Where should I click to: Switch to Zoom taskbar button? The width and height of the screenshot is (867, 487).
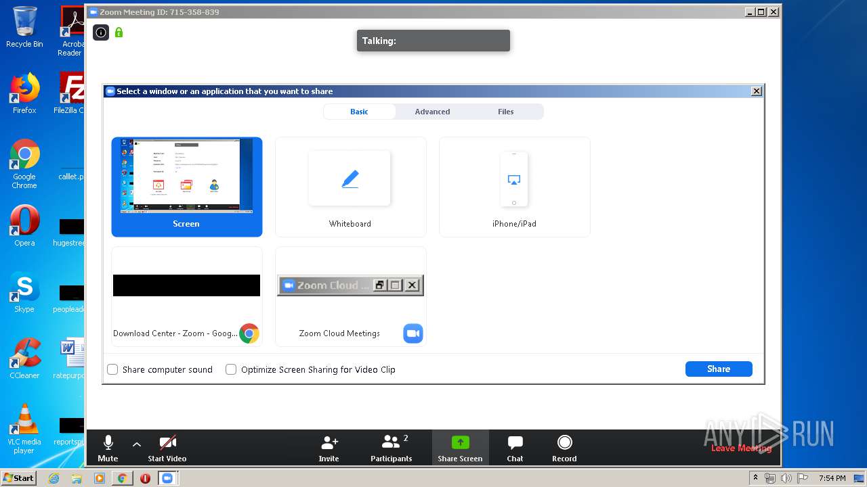click(x=167, y=478)
